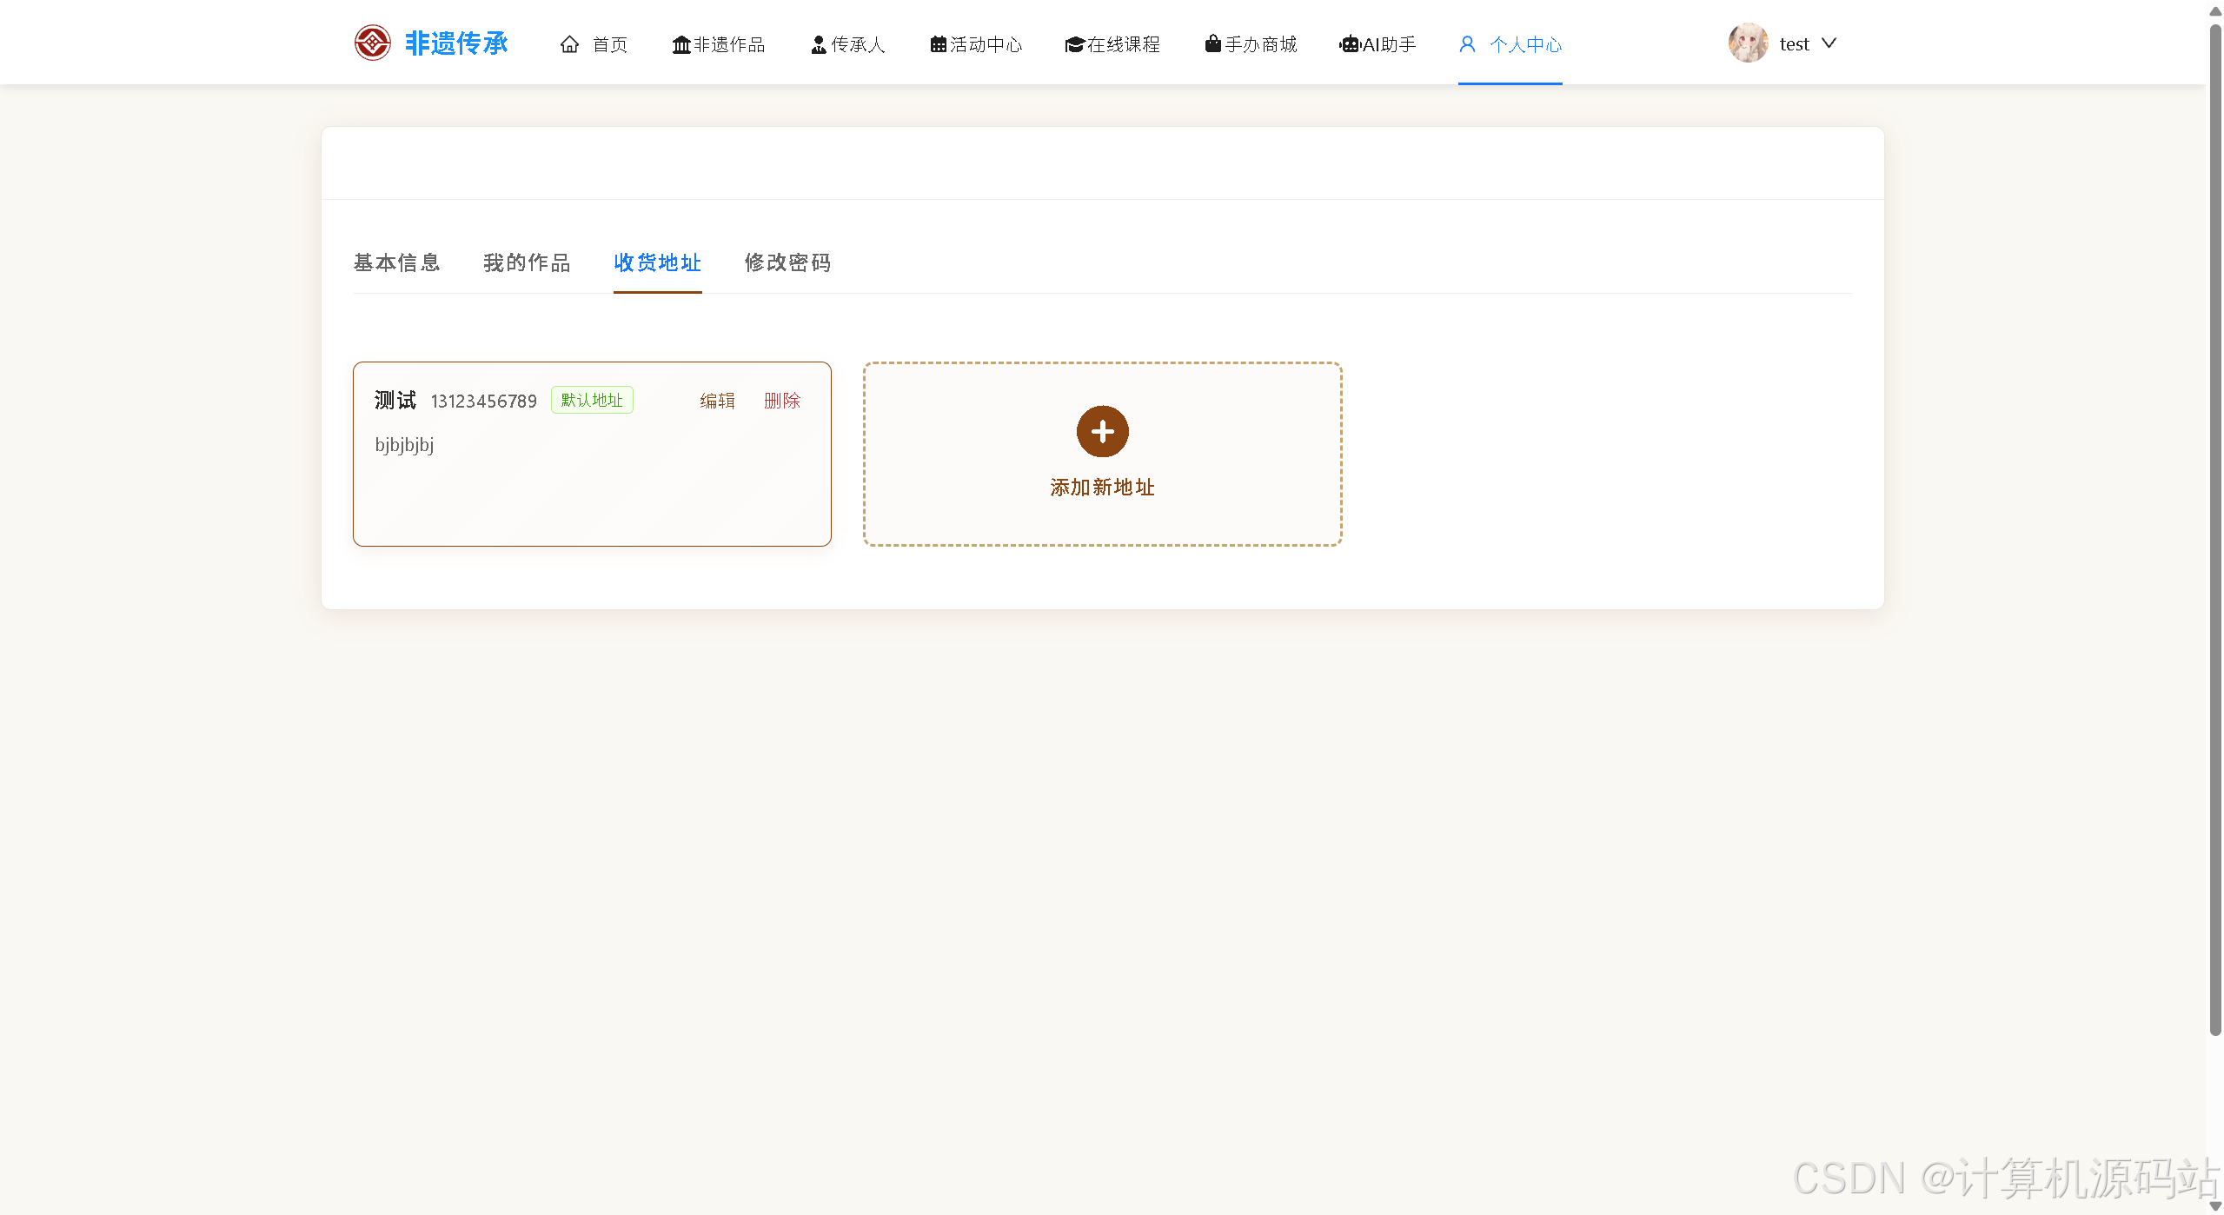Viewport: 2224px width, 1215px height.
Task: Open the test user avatar
Action: point(1748,43)
